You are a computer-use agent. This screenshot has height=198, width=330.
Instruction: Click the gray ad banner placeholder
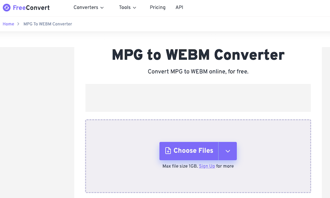tap(198, 98)
